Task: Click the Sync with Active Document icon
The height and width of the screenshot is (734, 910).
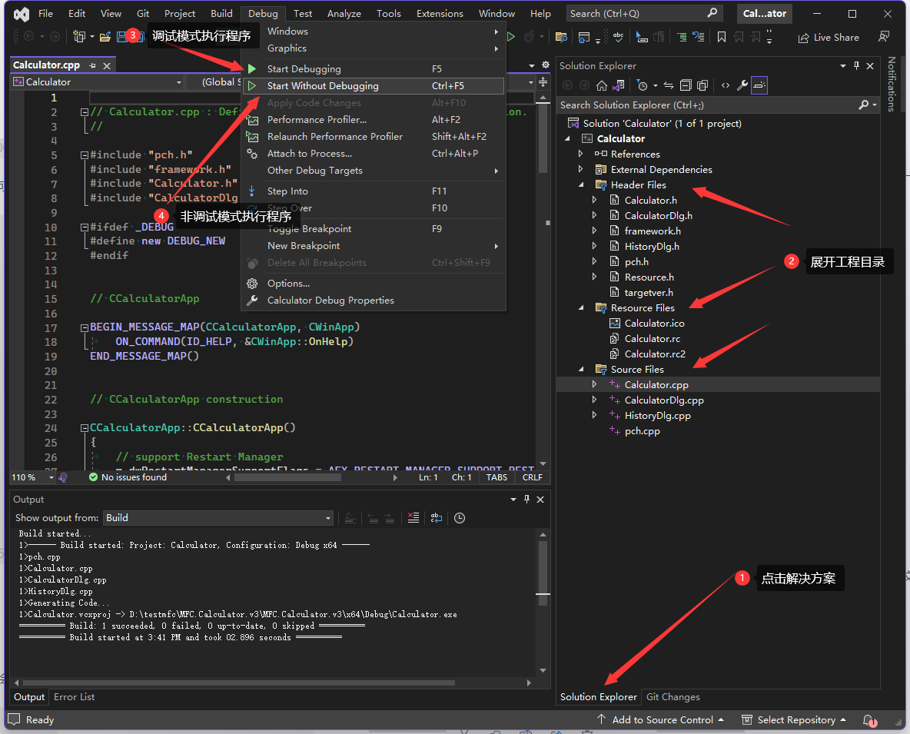Action: pos(668,85)
